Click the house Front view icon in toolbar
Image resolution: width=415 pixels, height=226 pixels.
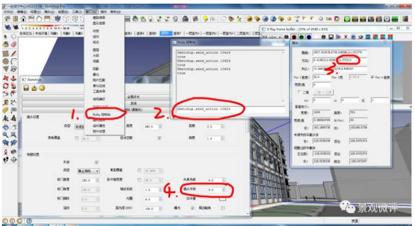coord(24,19)
